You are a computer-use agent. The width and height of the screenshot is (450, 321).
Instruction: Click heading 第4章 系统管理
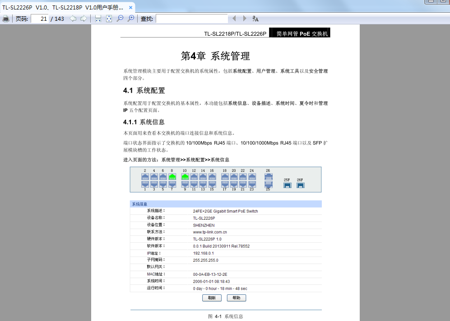tap(215, 56)
